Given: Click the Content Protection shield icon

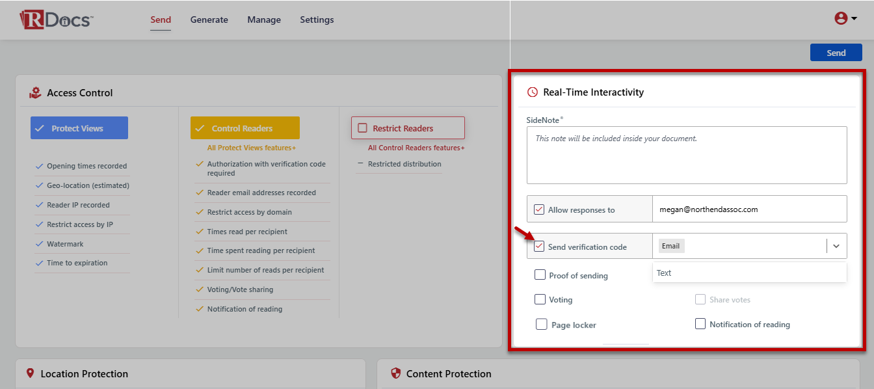Looking at the screenshot, I should coord(395,373).
